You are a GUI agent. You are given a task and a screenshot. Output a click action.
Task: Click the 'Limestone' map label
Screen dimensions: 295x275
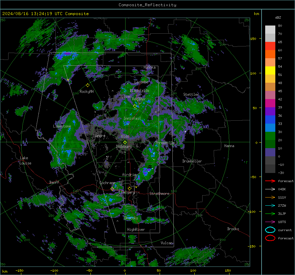point(62,126)
